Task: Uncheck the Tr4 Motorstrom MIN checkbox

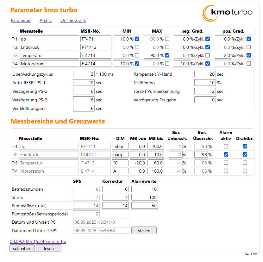Action: point(137,63)
